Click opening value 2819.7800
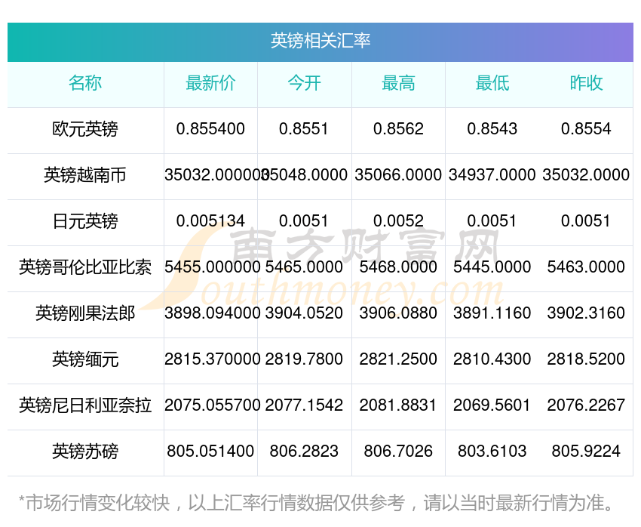Viewport: 641px width, 527px height. (x=304, y=359)
